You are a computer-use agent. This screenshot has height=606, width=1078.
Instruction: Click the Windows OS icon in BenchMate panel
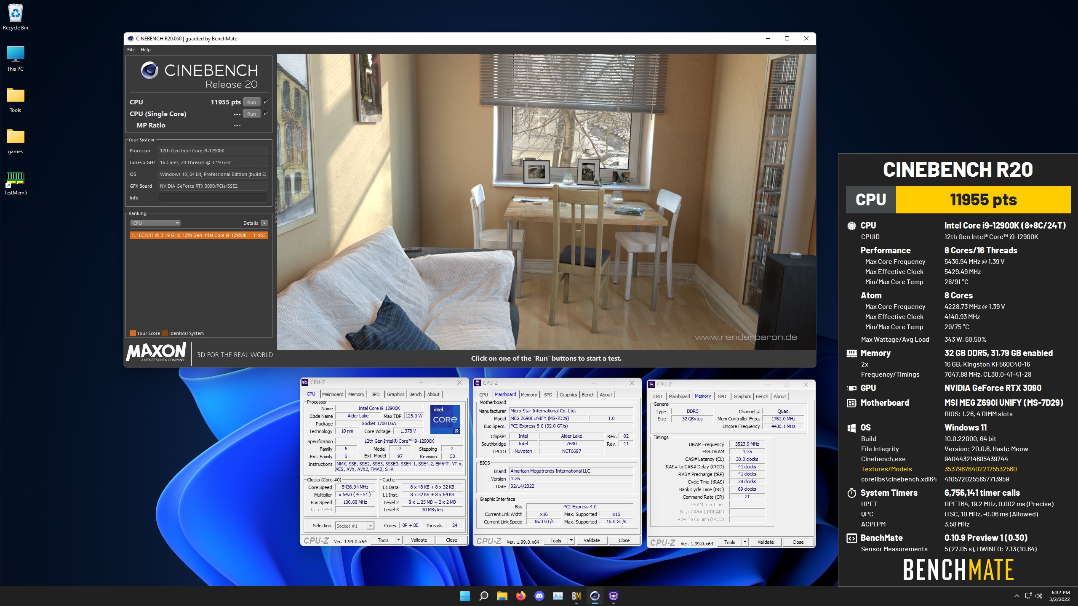[x=851, y=428]
